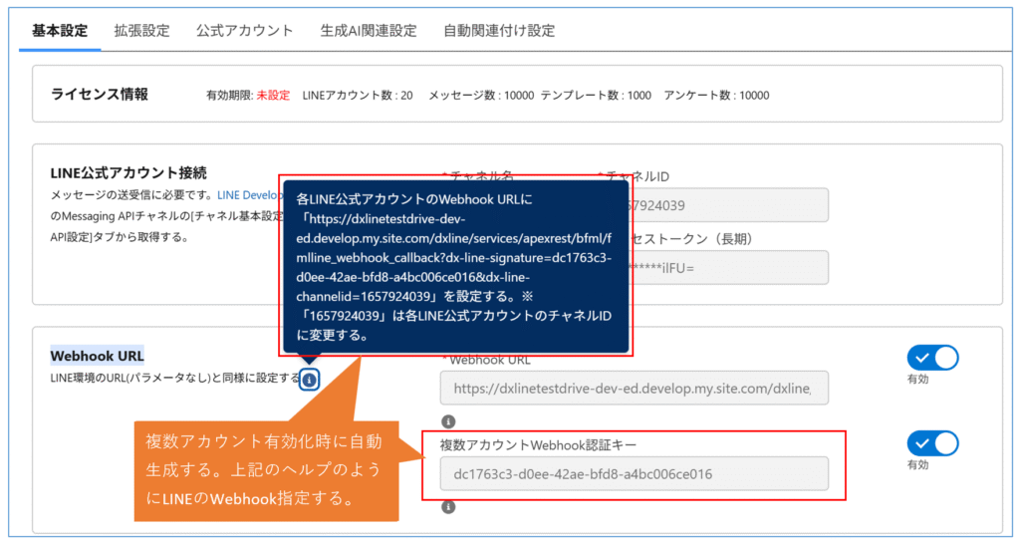The height and width of the screenshot is (543, 1020).
Task: Switch to the 拡張設定 tab
Action: point(141,31)
